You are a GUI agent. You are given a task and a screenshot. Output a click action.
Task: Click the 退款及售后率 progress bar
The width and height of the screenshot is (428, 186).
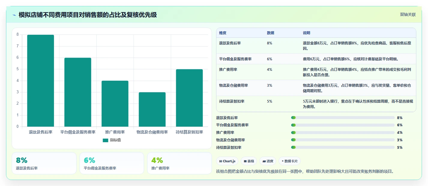coord(343,118)
